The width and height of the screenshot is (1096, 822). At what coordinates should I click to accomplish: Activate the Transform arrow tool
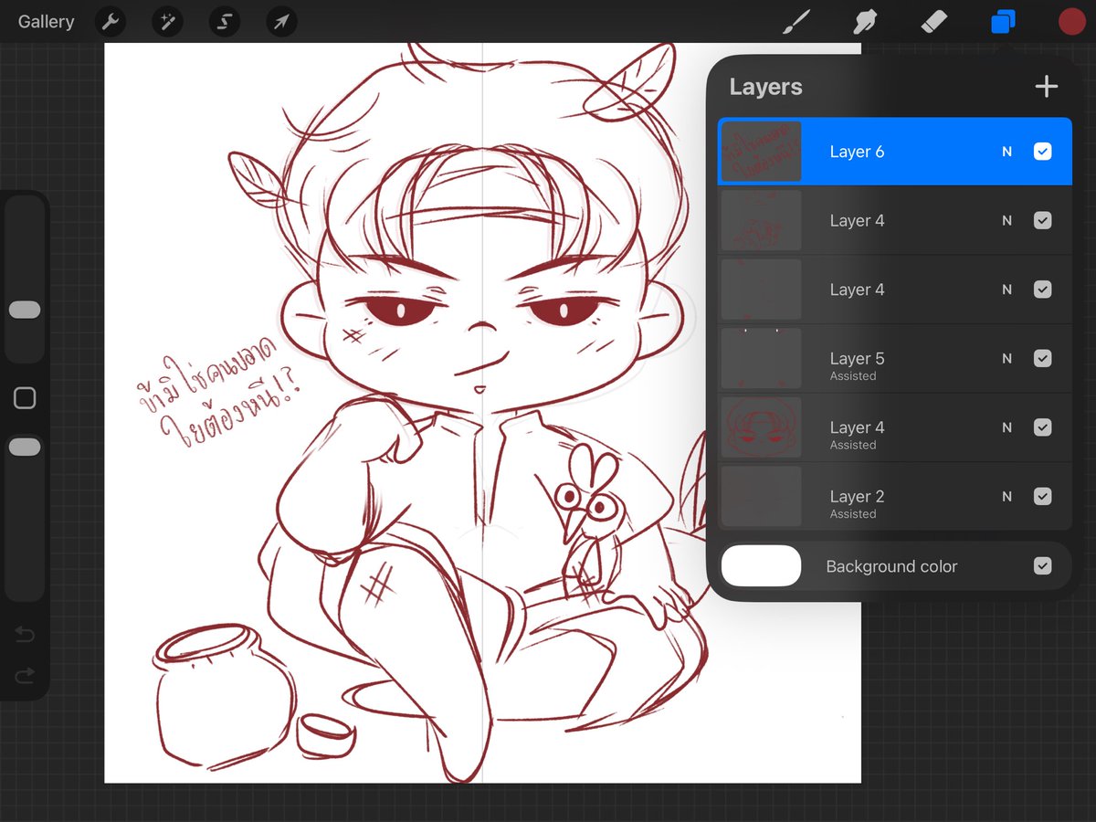281,22
